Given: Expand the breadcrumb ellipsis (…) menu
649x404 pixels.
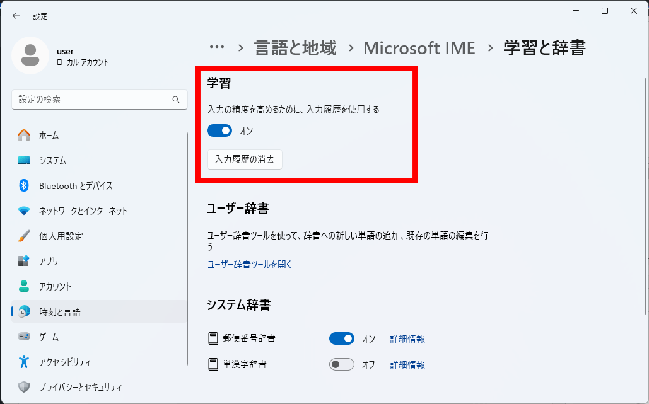Looking at the screenshot, I should coord(217,47).
